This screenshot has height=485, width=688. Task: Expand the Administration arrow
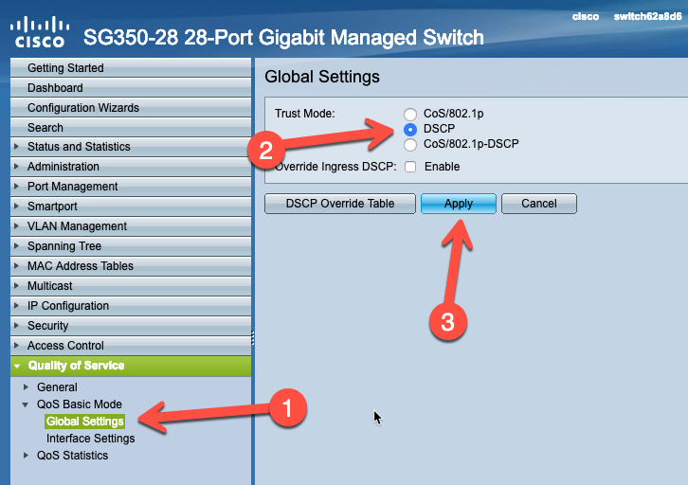coord(17,166)
